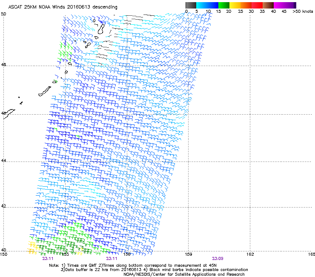Click the gray 0-5 knots legend color
The width and height of the screenshot is (315, 277).
tap(191, 5)
